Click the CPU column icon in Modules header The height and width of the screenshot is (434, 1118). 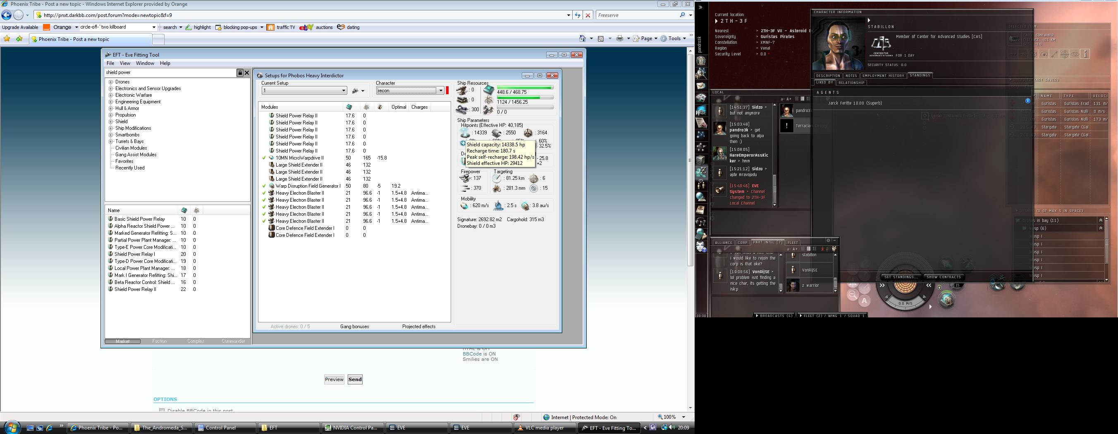point(349,107)
